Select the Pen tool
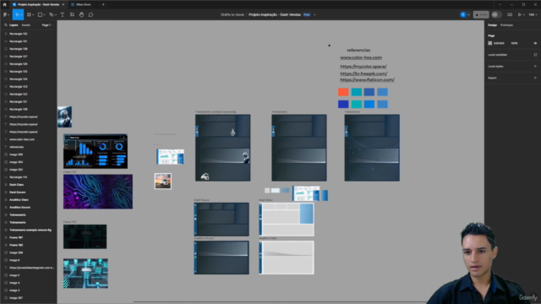The height and width of the screenshot is (304, 541). 51,15
